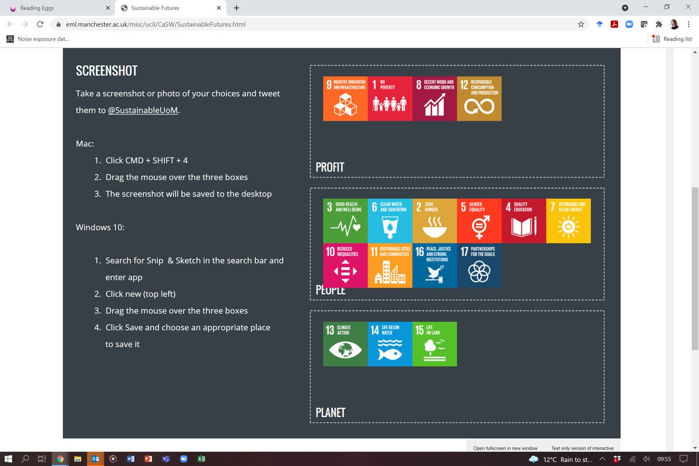Click the 'Click new (top left)' step
Viewport: 699px width, 466px height.
click(x=140, y=294)
